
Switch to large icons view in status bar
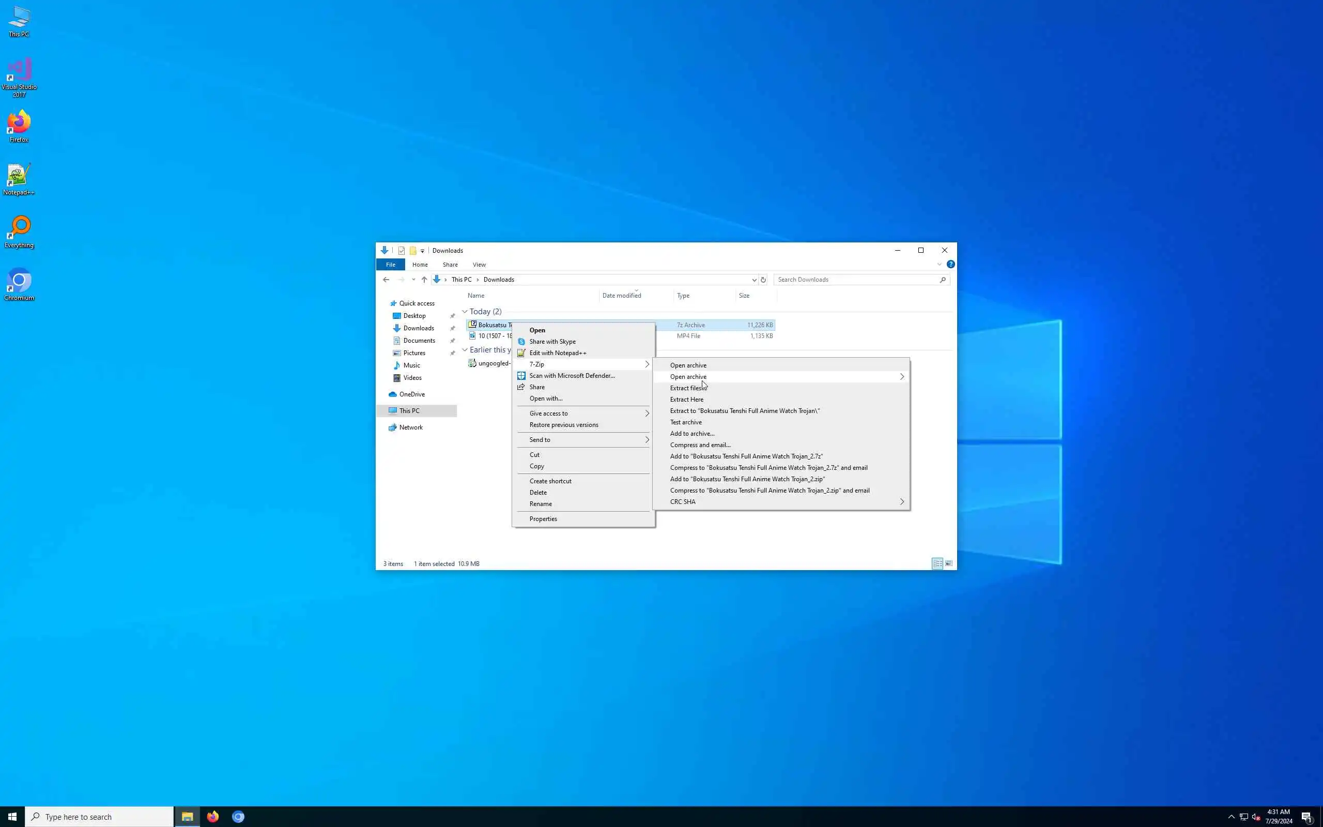coord(948,563)
